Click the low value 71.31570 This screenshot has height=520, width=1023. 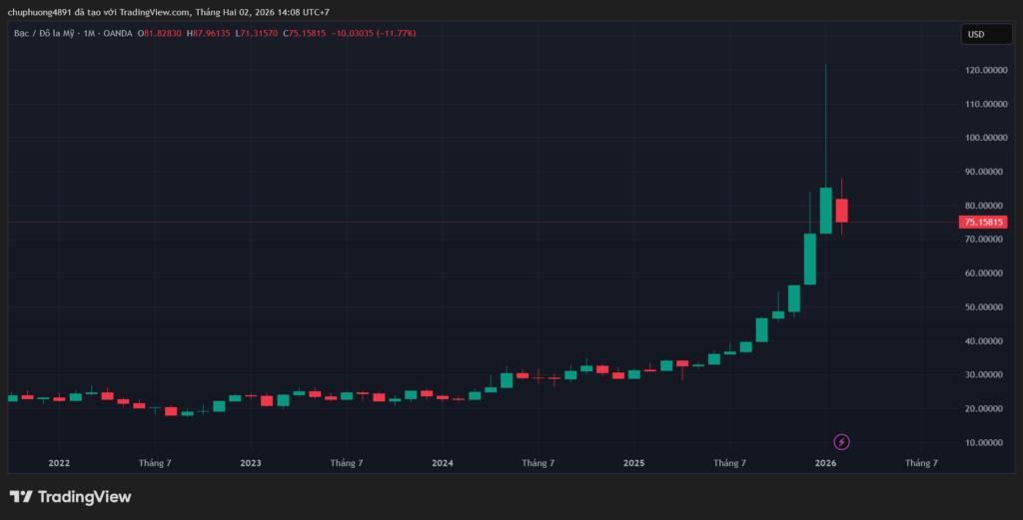pyautogui.click(x=258, y=34)
